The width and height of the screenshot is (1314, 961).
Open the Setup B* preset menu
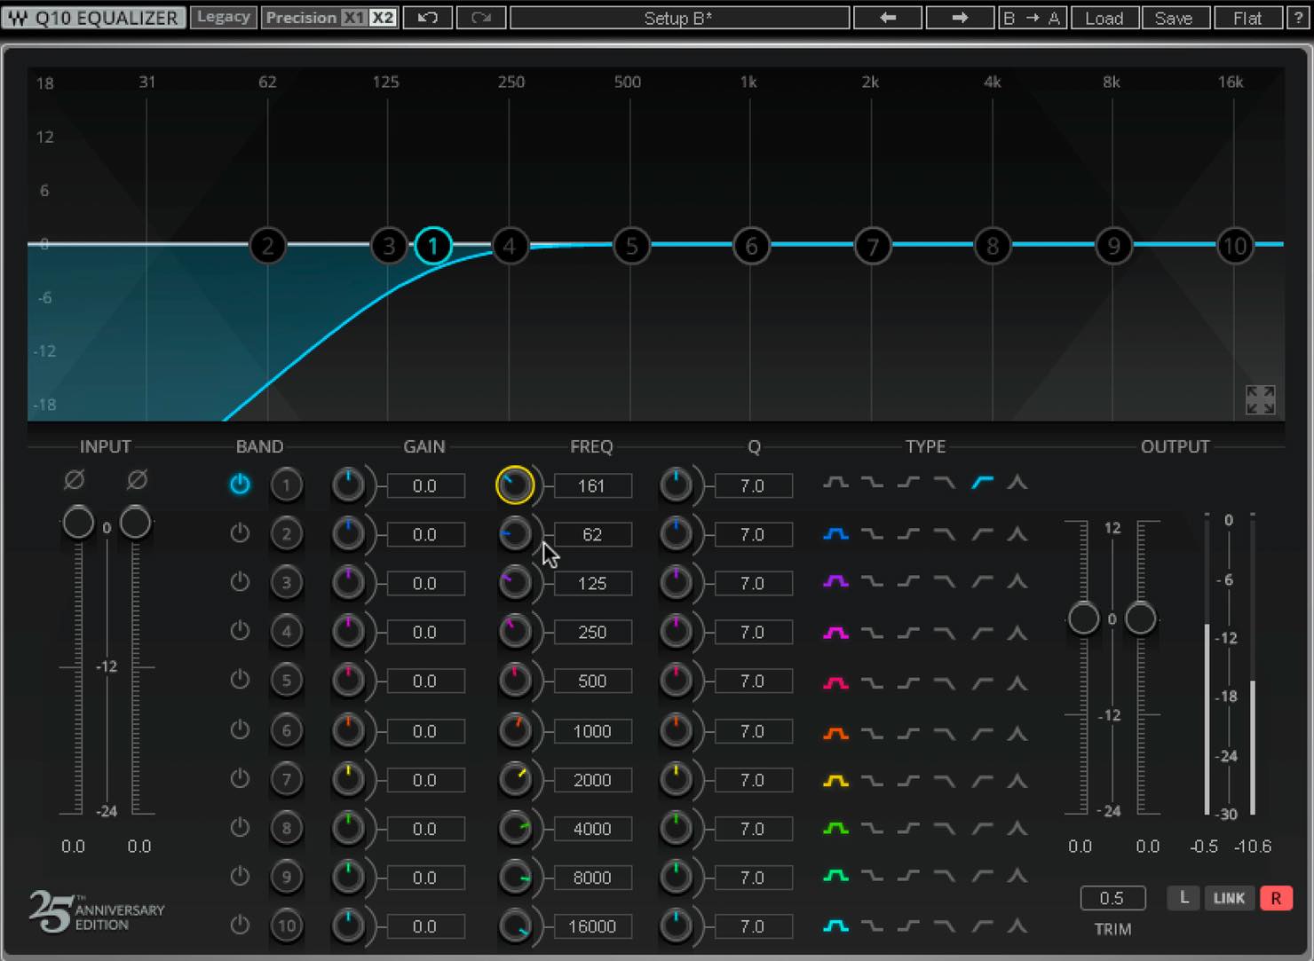pos(679,18)
